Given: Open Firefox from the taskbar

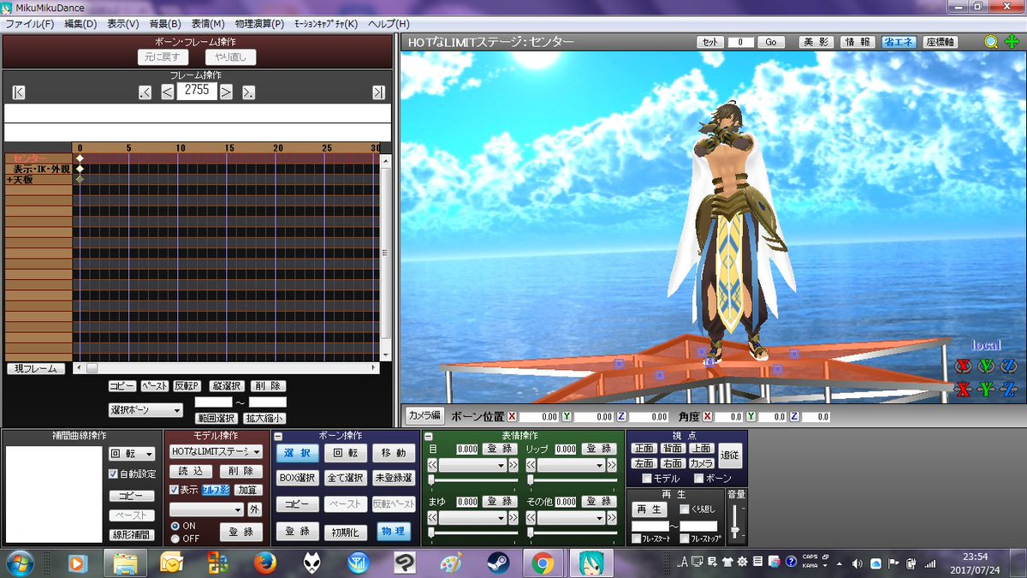Looking at the screenshot, I should (264, 563).
